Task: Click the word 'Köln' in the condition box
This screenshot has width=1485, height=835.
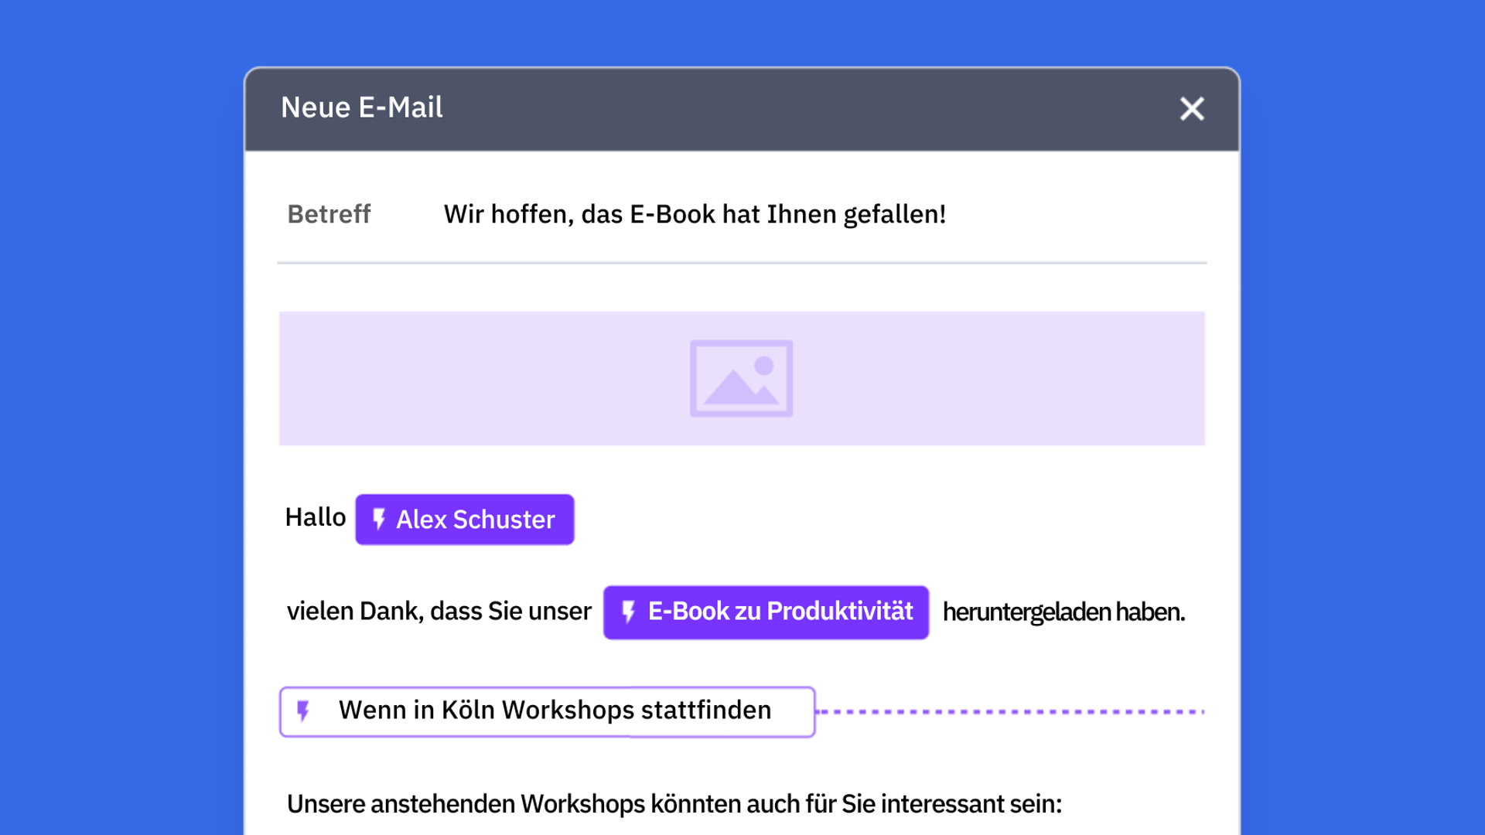Action: [467, 710]
